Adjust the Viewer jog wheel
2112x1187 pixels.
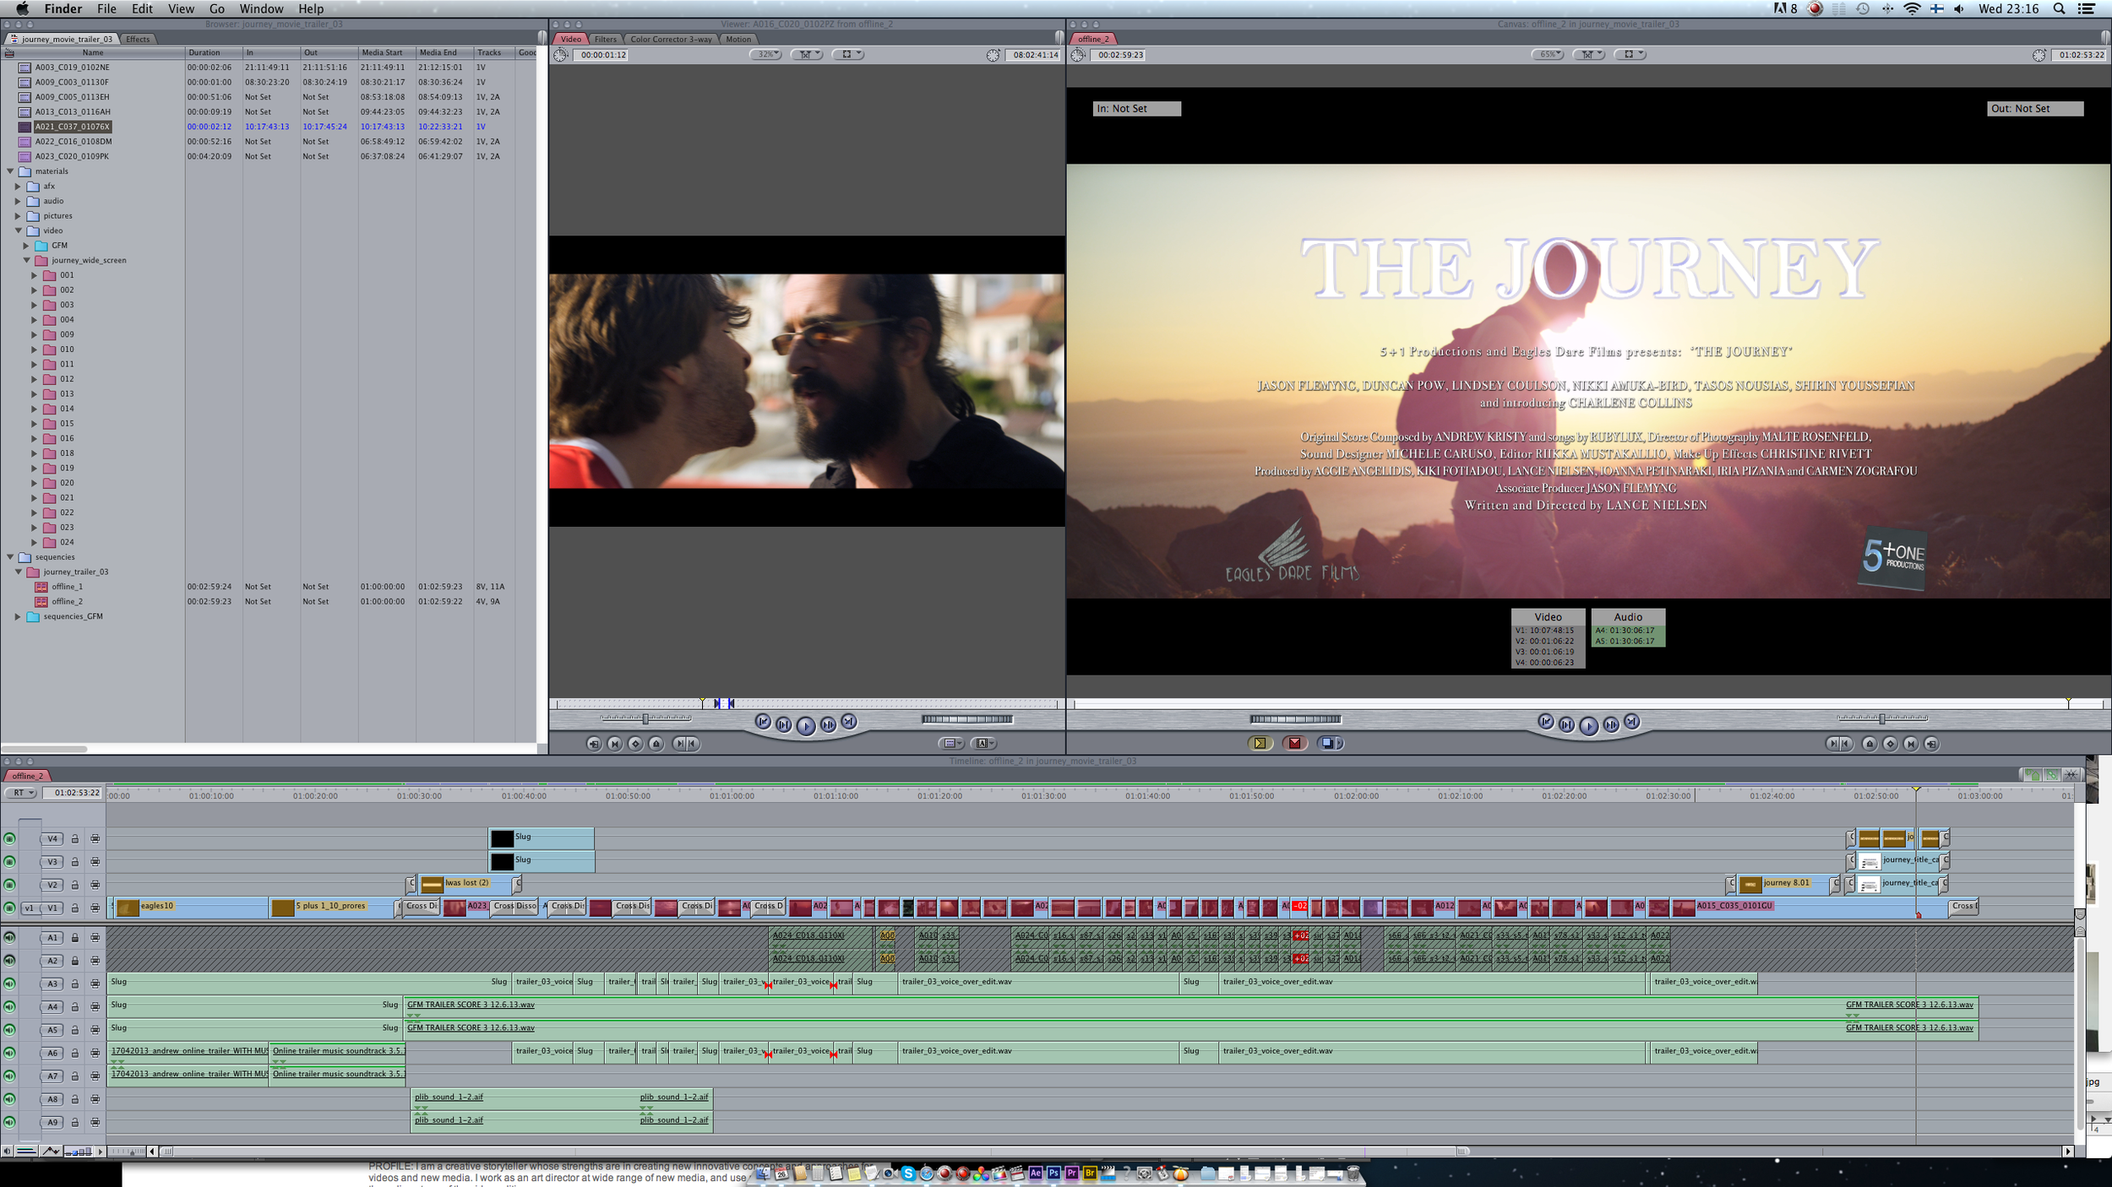point(967,719)
